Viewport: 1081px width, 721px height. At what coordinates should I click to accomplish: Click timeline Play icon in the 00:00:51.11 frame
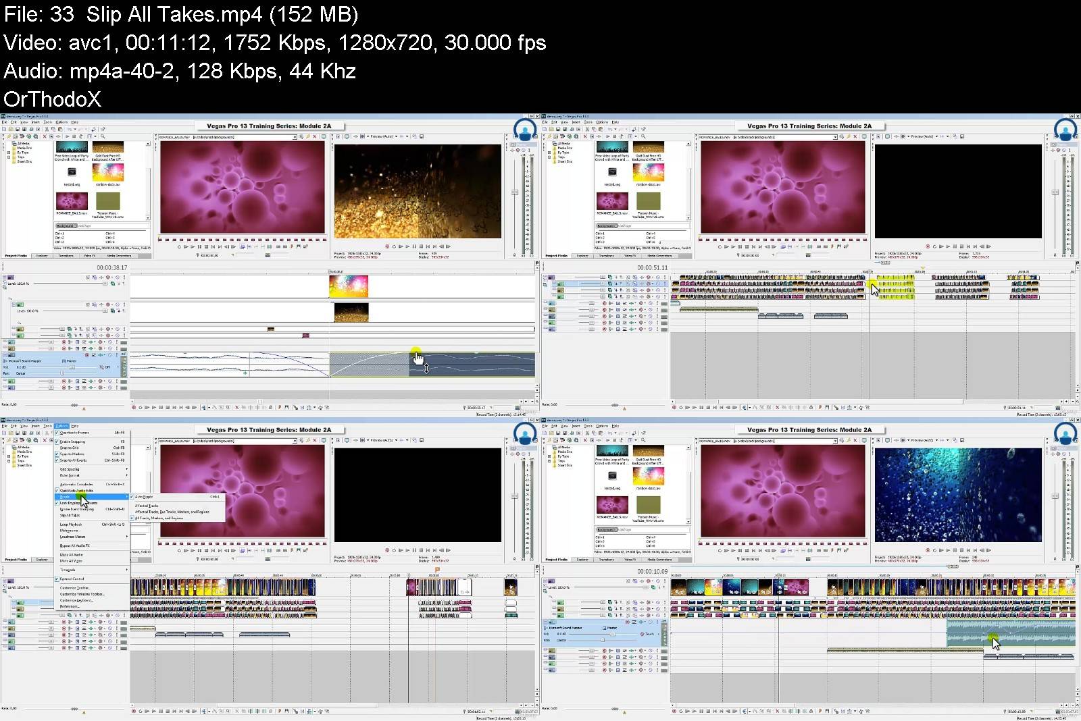[x=695, y=407]
